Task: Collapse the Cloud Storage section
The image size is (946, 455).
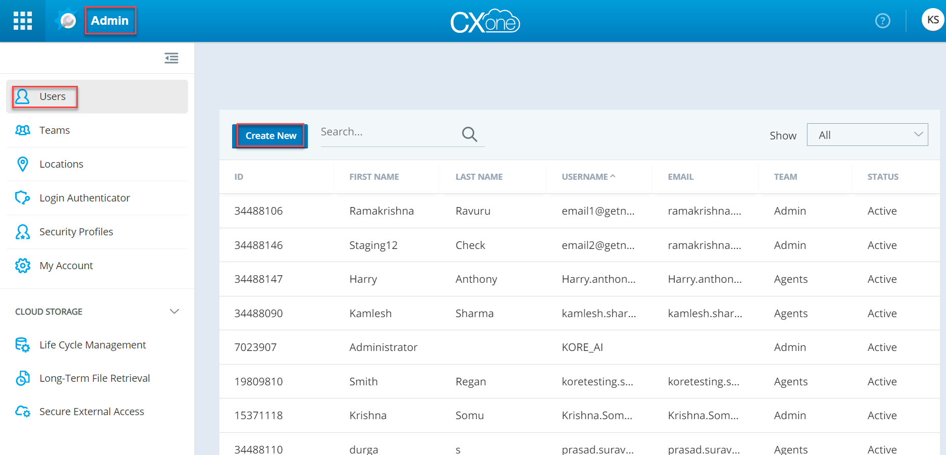Action: point(174,312)
